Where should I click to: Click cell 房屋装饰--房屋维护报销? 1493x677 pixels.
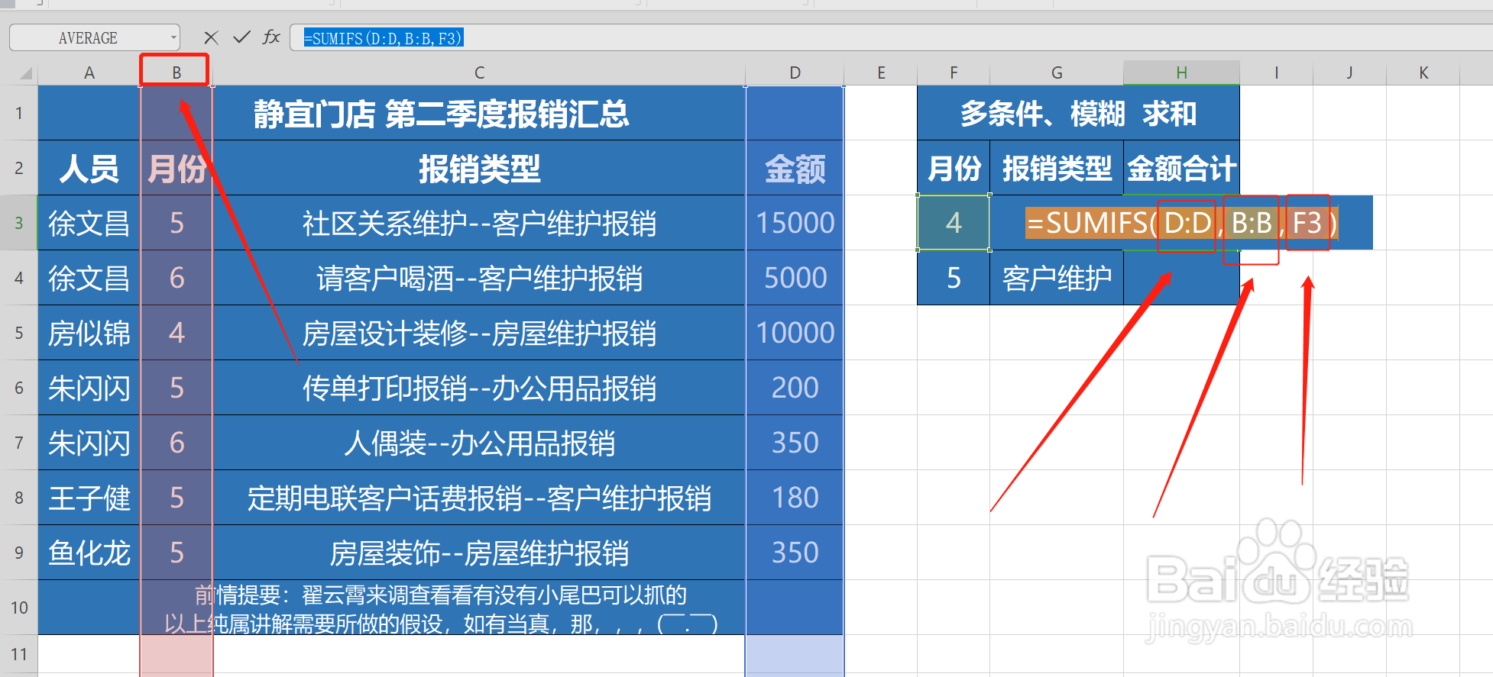tap(479, 553)
